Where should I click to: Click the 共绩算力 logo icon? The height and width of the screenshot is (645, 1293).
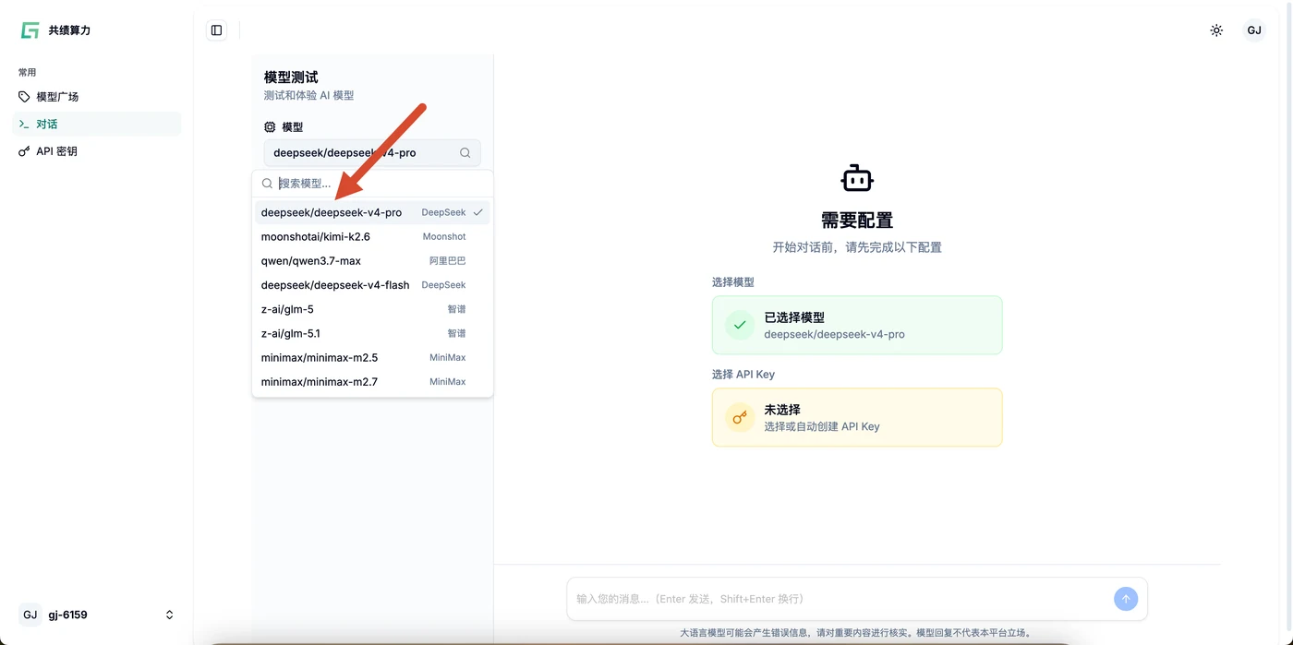(30, 30)
